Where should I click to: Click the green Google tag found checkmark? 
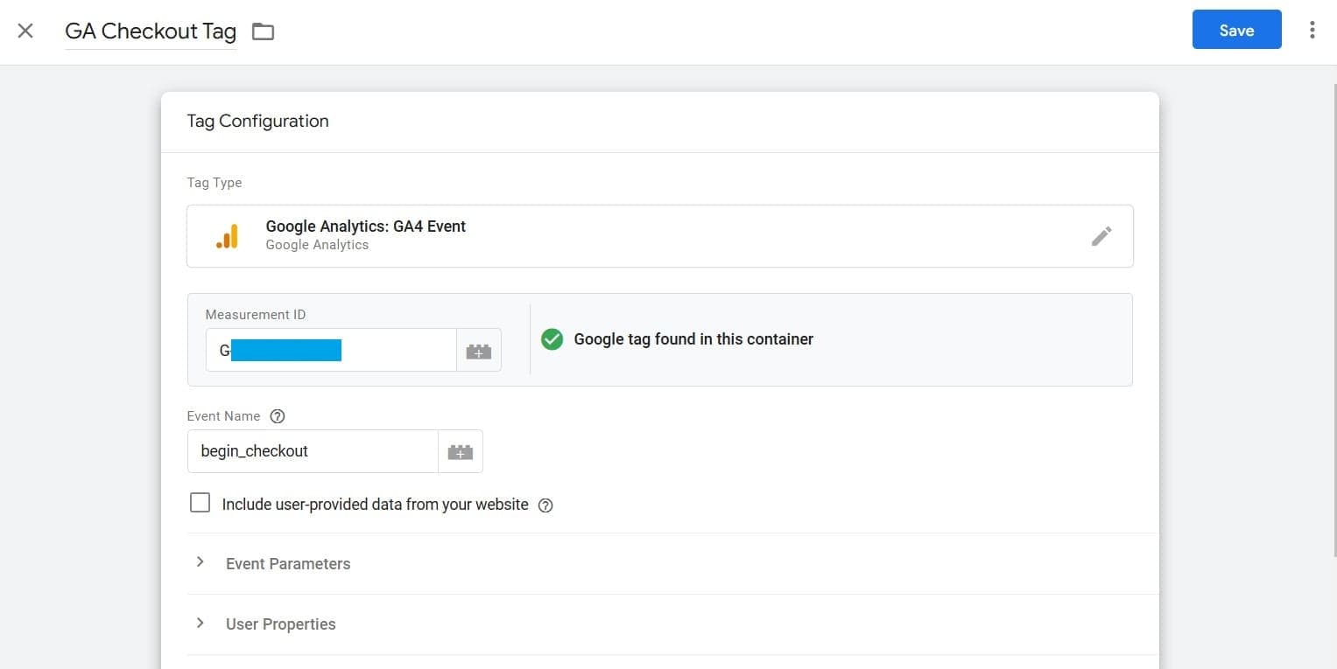pos(552,339)
